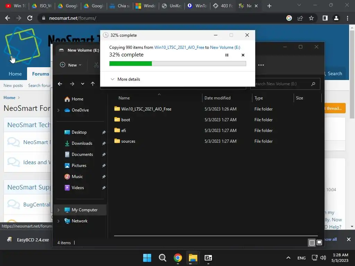Cancel the copy with the small X
The width and height of the screenshot is (355, 266).
[x=243, y=55]
